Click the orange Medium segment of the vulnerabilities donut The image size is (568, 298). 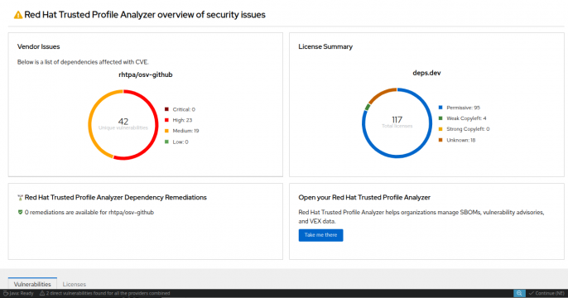[90, 125]
